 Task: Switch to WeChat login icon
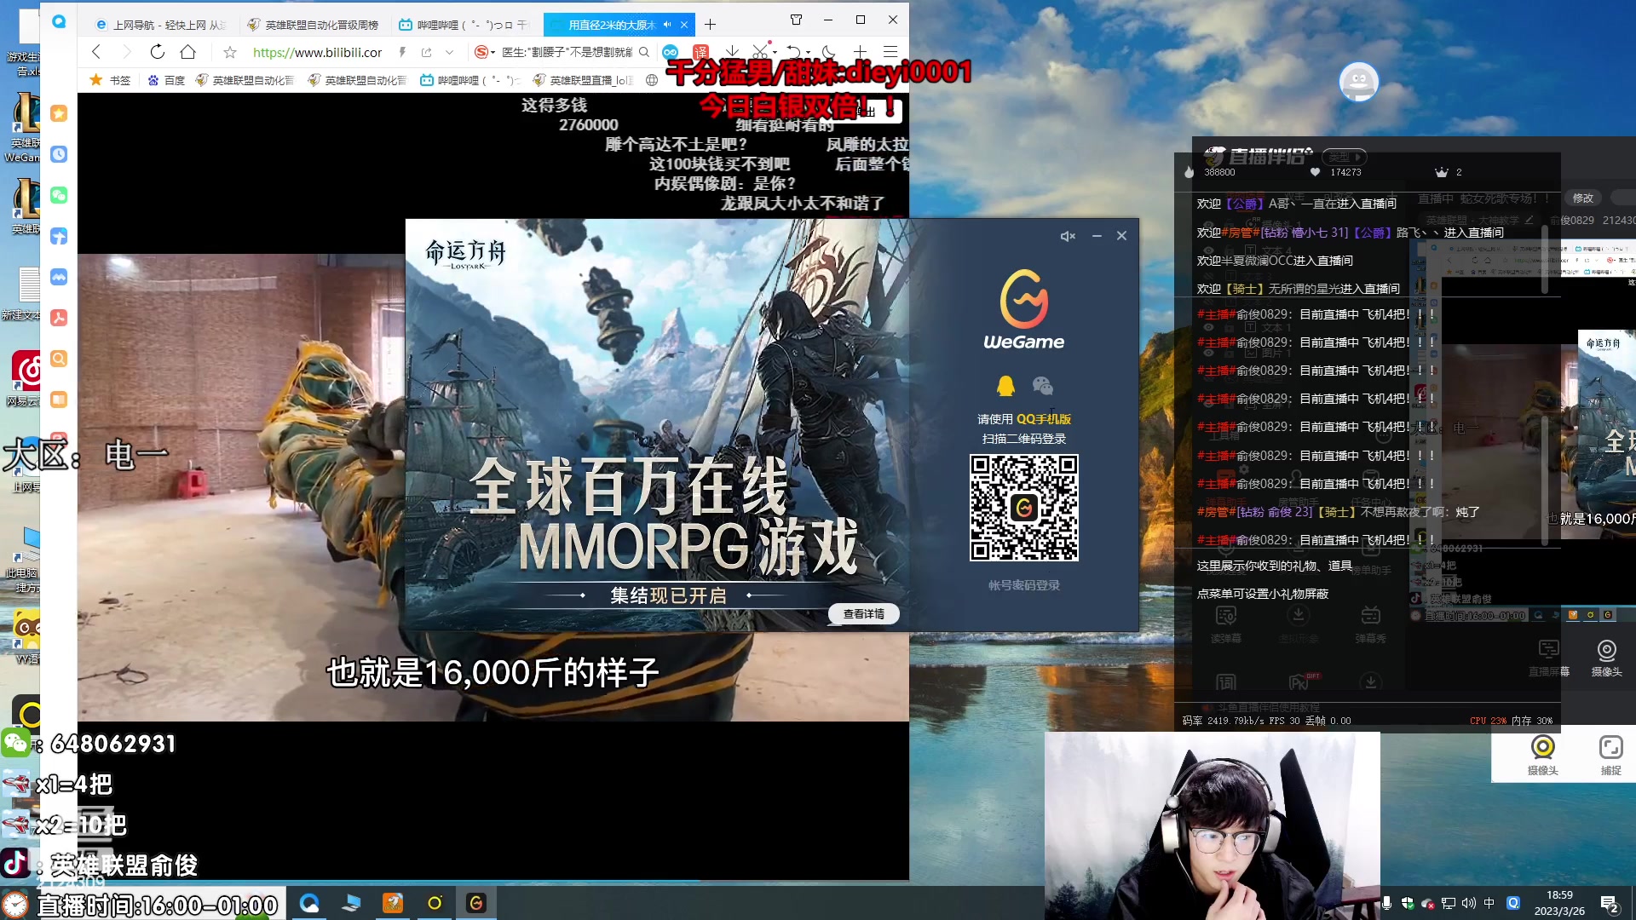click(x=1043, y=386)
